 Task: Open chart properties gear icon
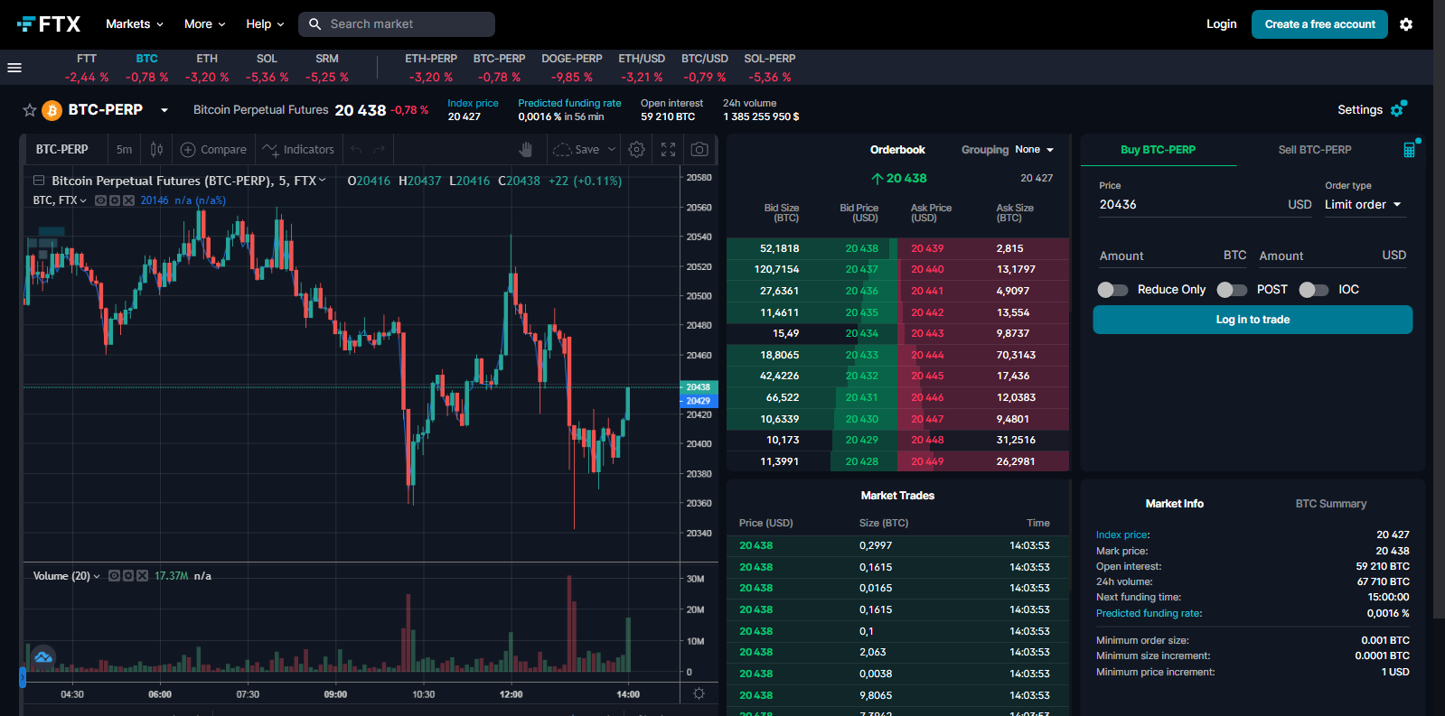[x=637, y=149]
